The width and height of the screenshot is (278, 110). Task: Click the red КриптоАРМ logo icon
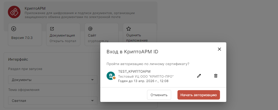(14, 12)
